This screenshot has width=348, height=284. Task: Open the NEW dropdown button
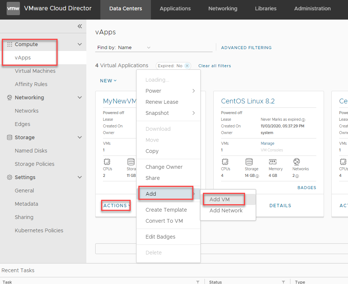(108, 81)
